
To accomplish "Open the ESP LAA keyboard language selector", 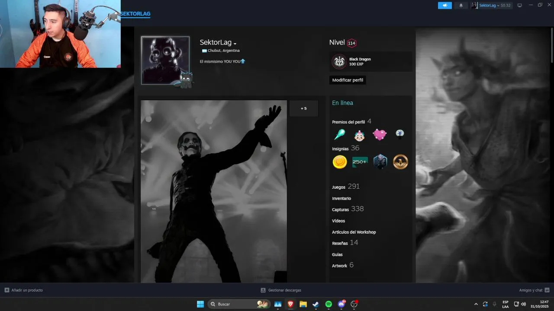I will [x=506, y=304].
